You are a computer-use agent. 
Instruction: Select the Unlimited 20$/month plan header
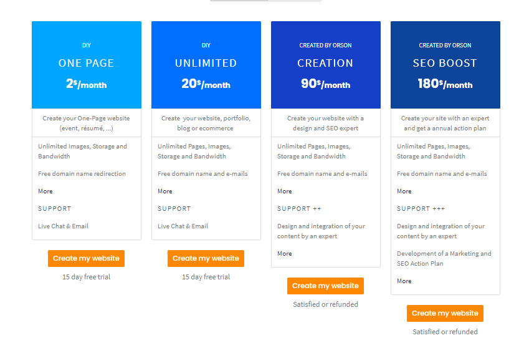206,65
